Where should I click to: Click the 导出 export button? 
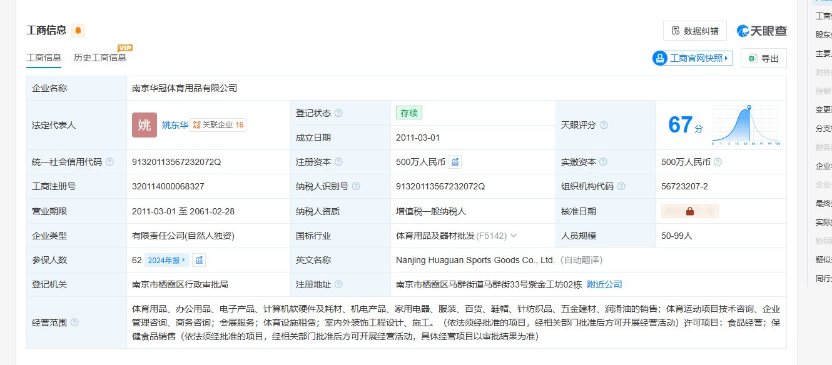(763, 58)
